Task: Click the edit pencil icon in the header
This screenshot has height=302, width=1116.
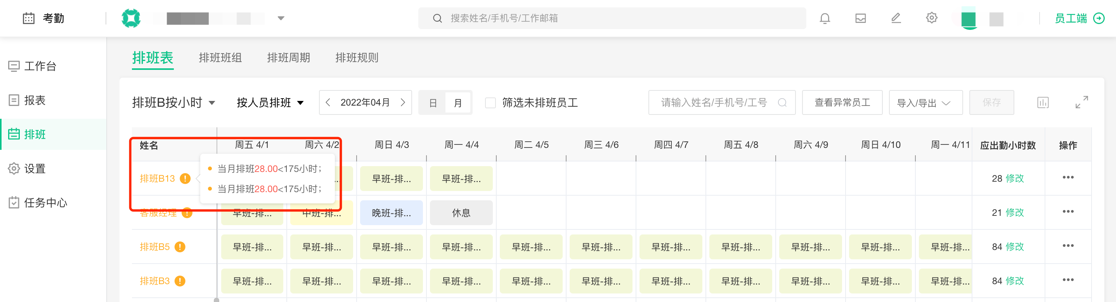Action: [896, 18]
